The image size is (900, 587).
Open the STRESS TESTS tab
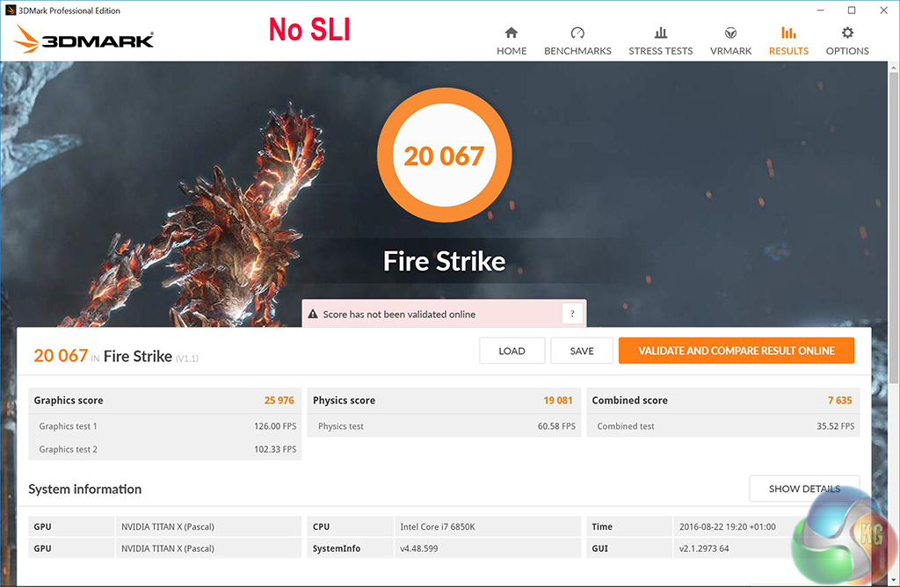click(x=661, y=41)
